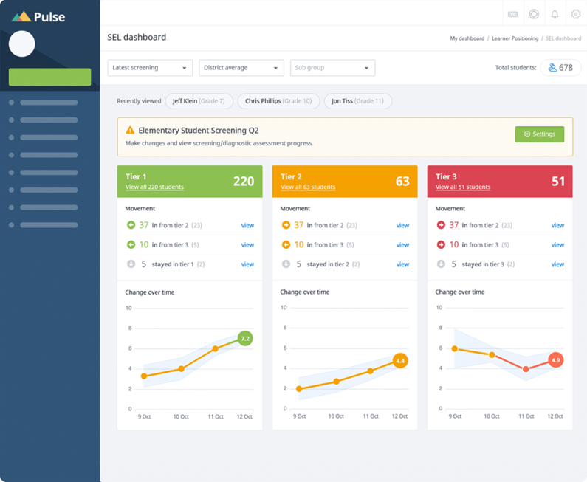Viewport: 587px width, 482px height.
Task: Go to My dashboard breadcrumb
Action: 467,38
